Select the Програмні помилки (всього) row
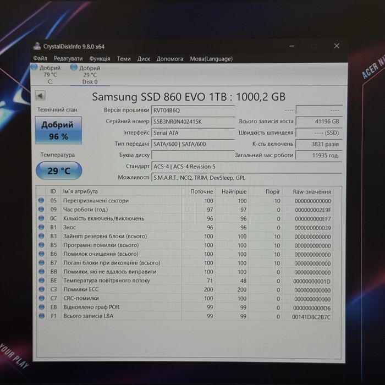This screenshot has width=385, height=385. [x=185, y=245]
